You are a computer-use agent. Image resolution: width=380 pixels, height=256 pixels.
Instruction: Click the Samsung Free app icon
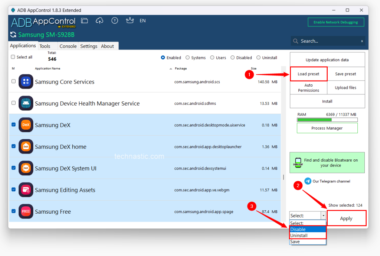(25, 211)
